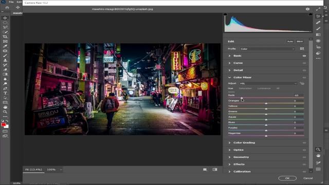The width and height of the screenshot is (329, 185).
Task: Select the Clone Stamp tool
Action: point(5,60)
